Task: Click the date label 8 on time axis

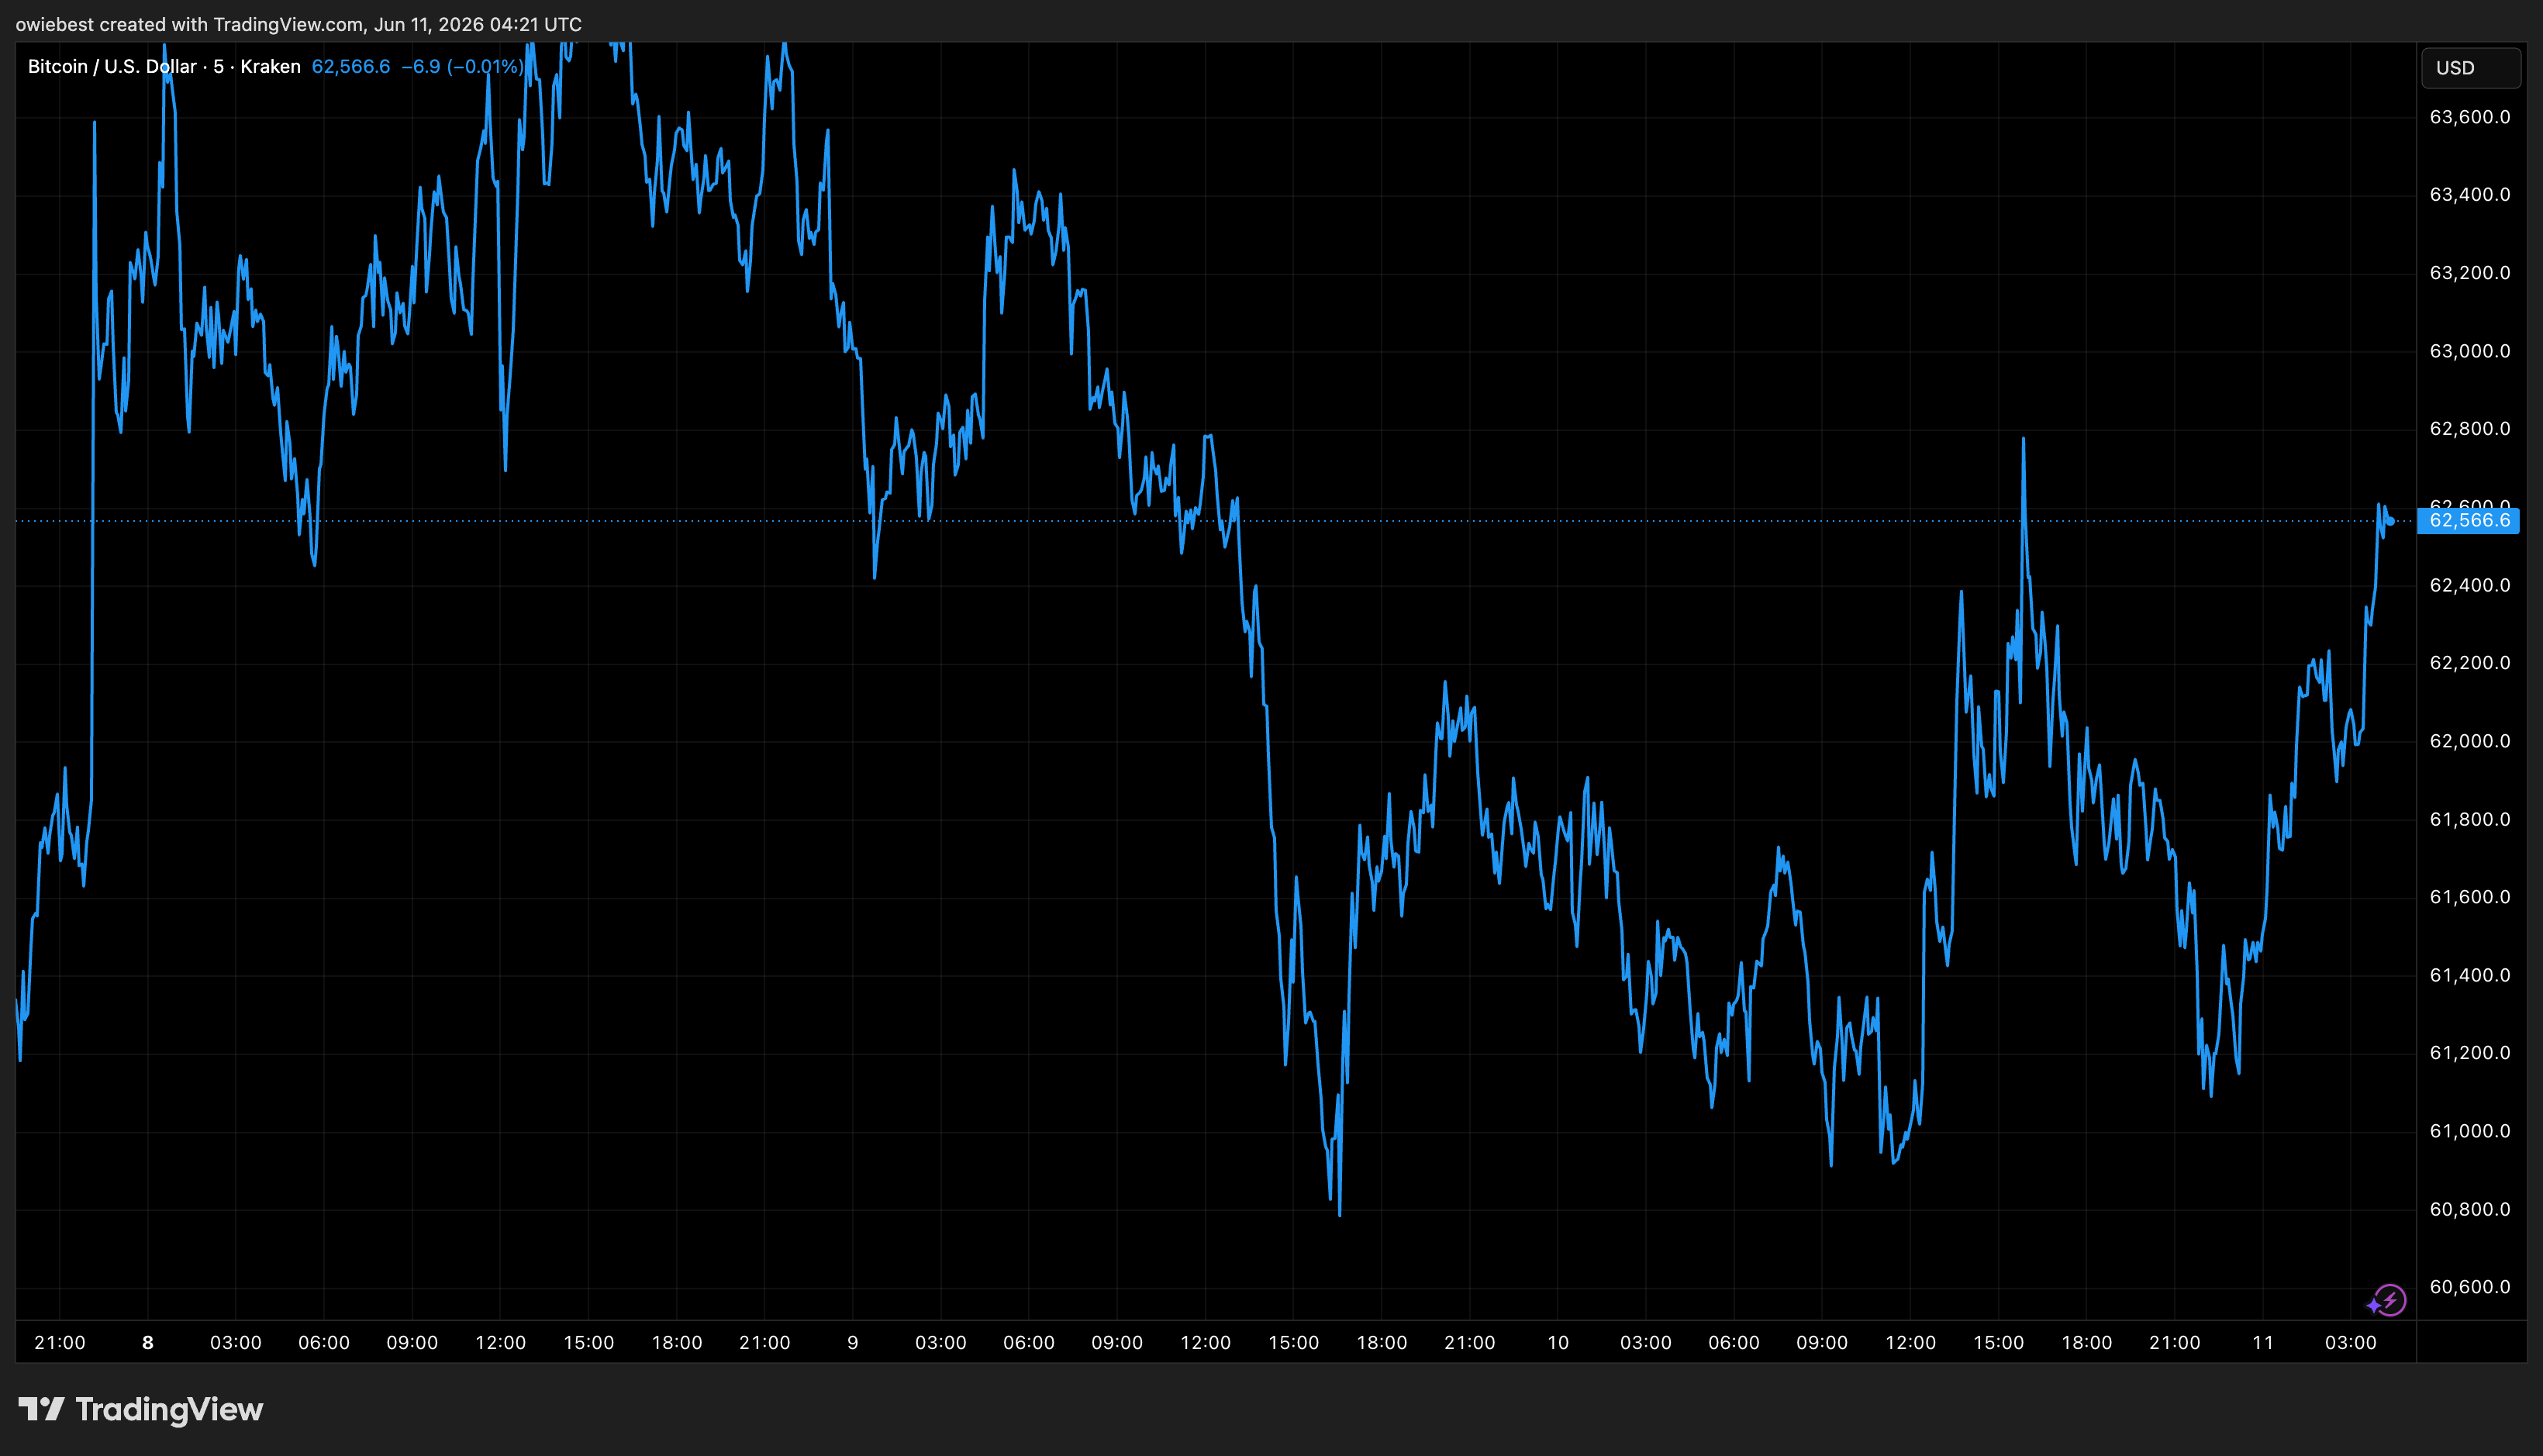Action: click(x=148, y=1343)
